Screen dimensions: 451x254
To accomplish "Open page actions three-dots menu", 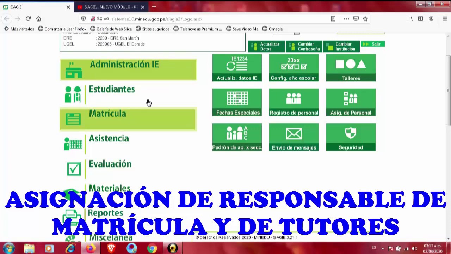I will (346, 19).
